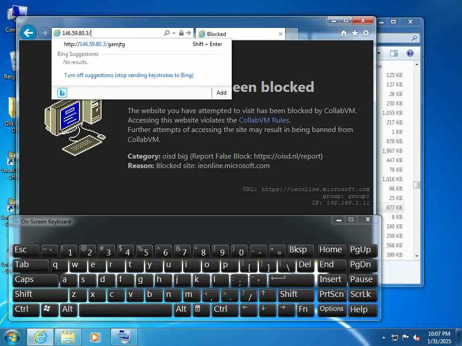Toggle the Caps key on On-Screen Keyboard
The height and width of the screenshot is (346, 462).
(x=35, y=280)
